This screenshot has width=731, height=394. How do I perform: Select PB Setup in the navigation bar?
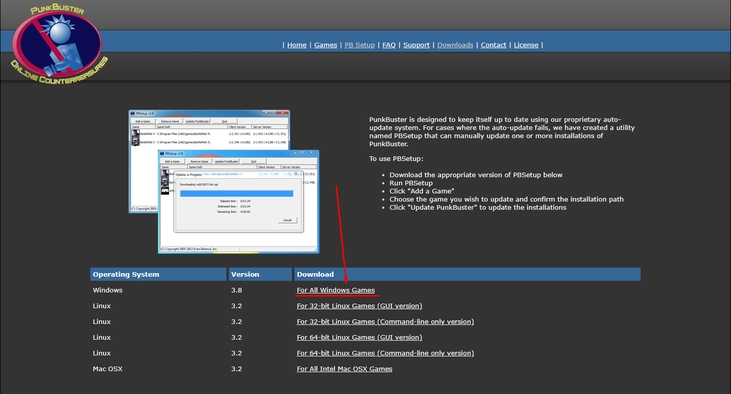[360, 45]
